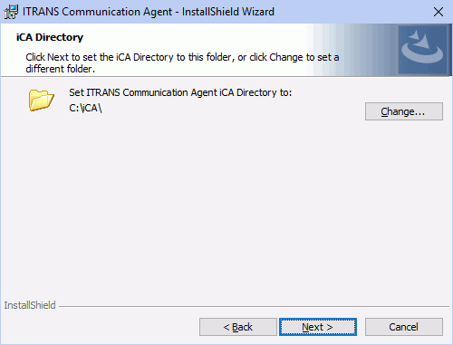Viewport: 453px width, 345px height.
Task: Click the separator line next to InstallShield
Action: pos(254,307)
